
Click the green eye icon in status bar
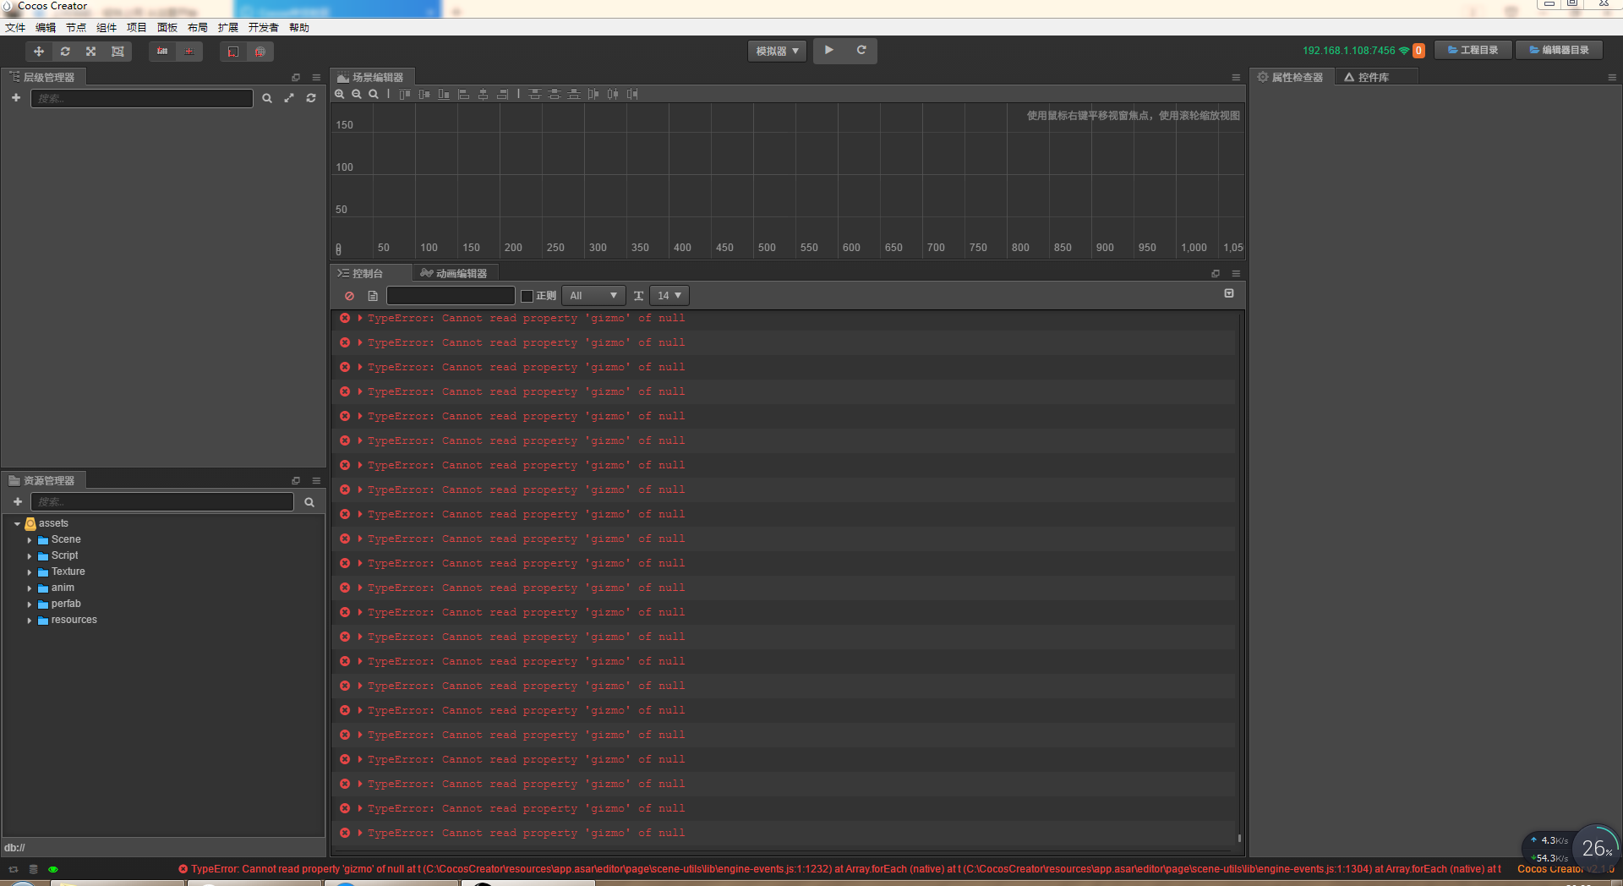point(53,869)
